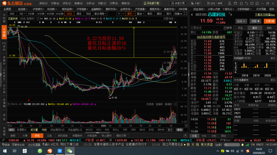Zoom out chart with minus icon
The image size is (277, 155).
click(123, 14)
